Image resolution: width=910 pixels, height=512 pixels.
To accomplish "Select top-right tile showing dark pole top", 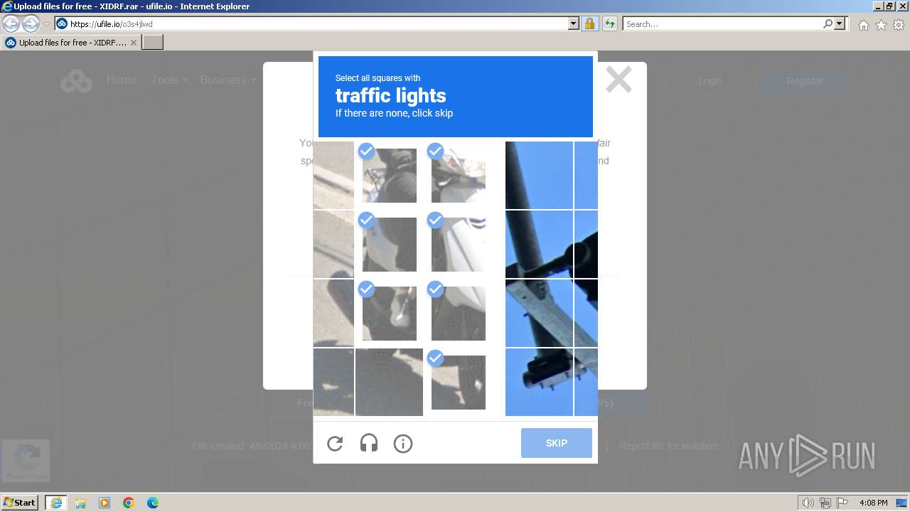I will (x=539, y=175).
